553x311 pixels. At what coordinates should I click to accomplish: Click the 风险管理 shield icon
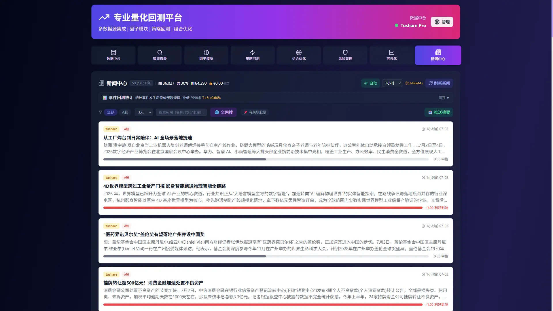[345, 52]
